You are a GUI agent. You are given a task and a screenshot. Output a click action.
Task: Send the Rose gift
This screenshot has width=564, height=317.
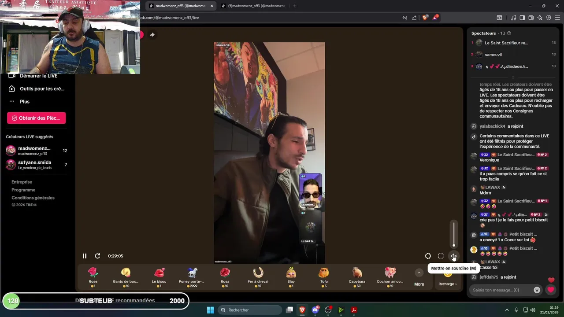tap(93, 277)
